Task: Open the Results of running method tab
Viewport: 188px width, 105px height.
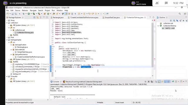Action: (83, 82)
